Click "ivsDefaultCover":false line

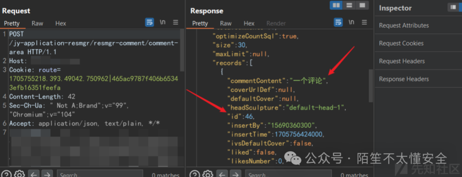click(269, 144)
